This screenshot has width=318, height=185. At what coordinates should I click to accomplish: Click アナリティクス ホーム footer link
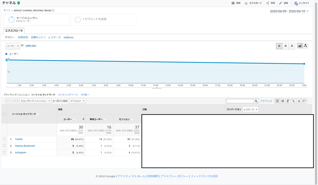tap(131, 176)
